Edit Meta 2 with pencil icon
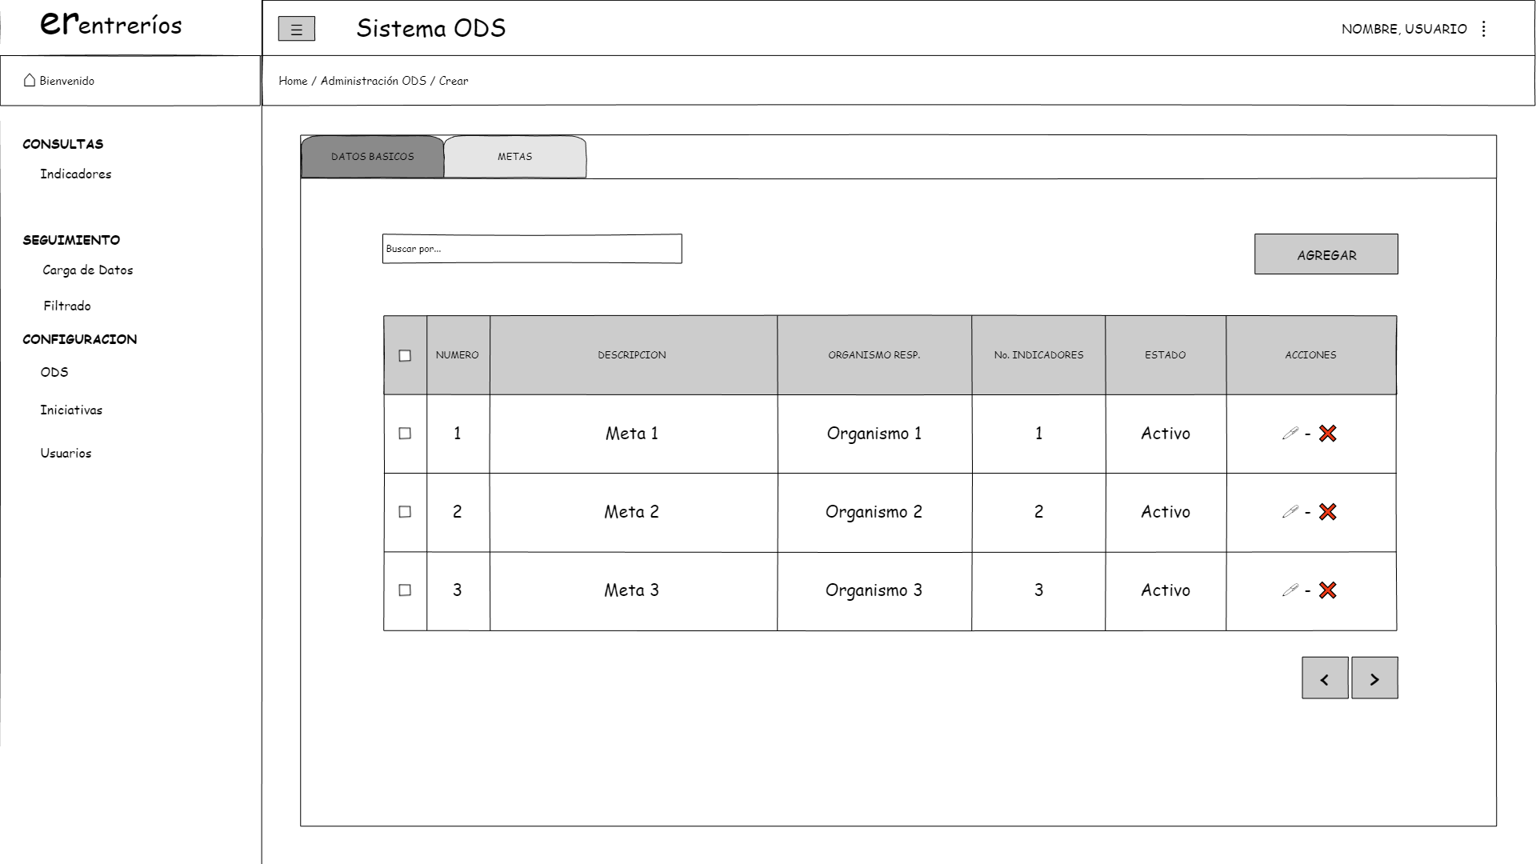This screenshot has width=1536, height=864. tap(1290, 512)
